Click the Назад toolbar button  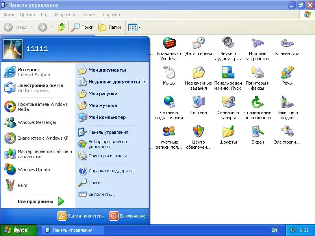tap(15, 27)
